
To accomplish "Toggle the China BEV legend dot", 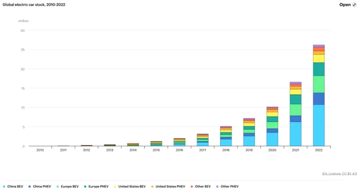I will 4,187.
